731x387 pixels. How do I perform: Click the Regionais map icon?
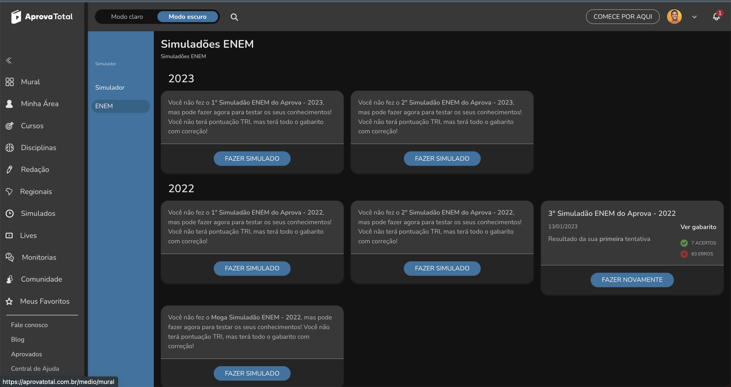(x=9, y=192)
